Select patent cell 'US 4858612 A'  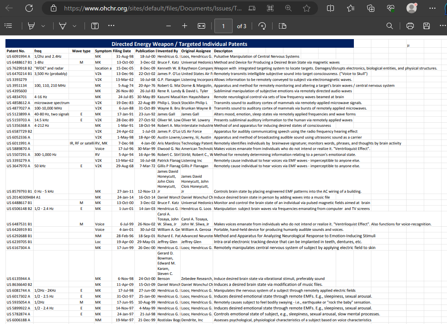18,103
